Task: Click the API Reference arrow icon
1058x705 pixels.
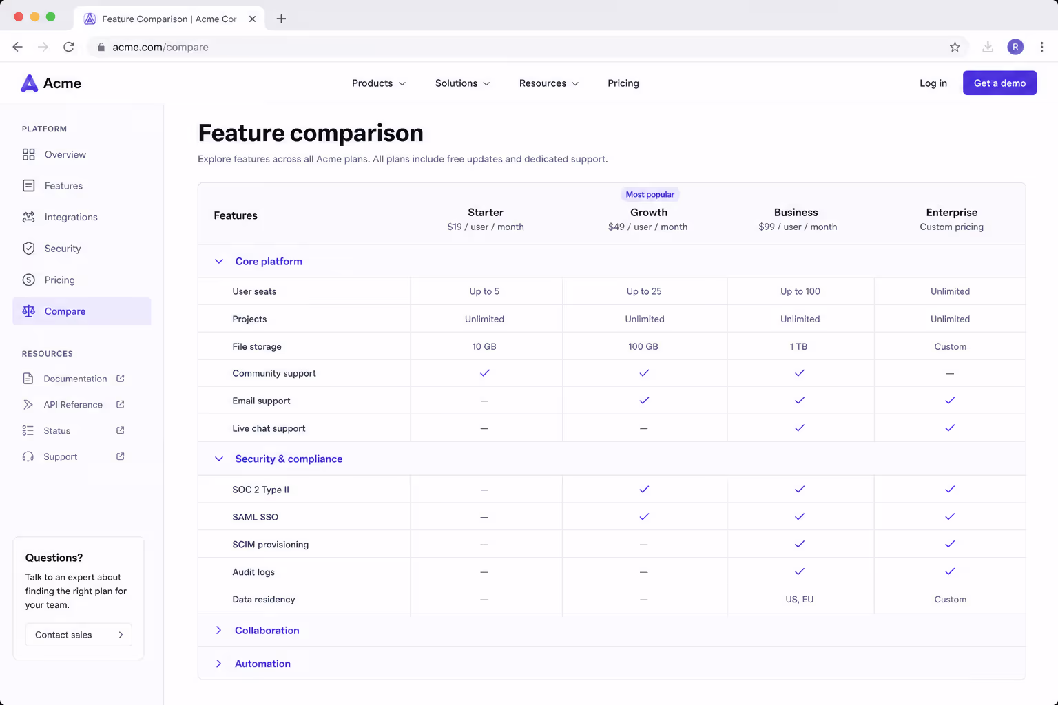Action: (x=28, y=405)
